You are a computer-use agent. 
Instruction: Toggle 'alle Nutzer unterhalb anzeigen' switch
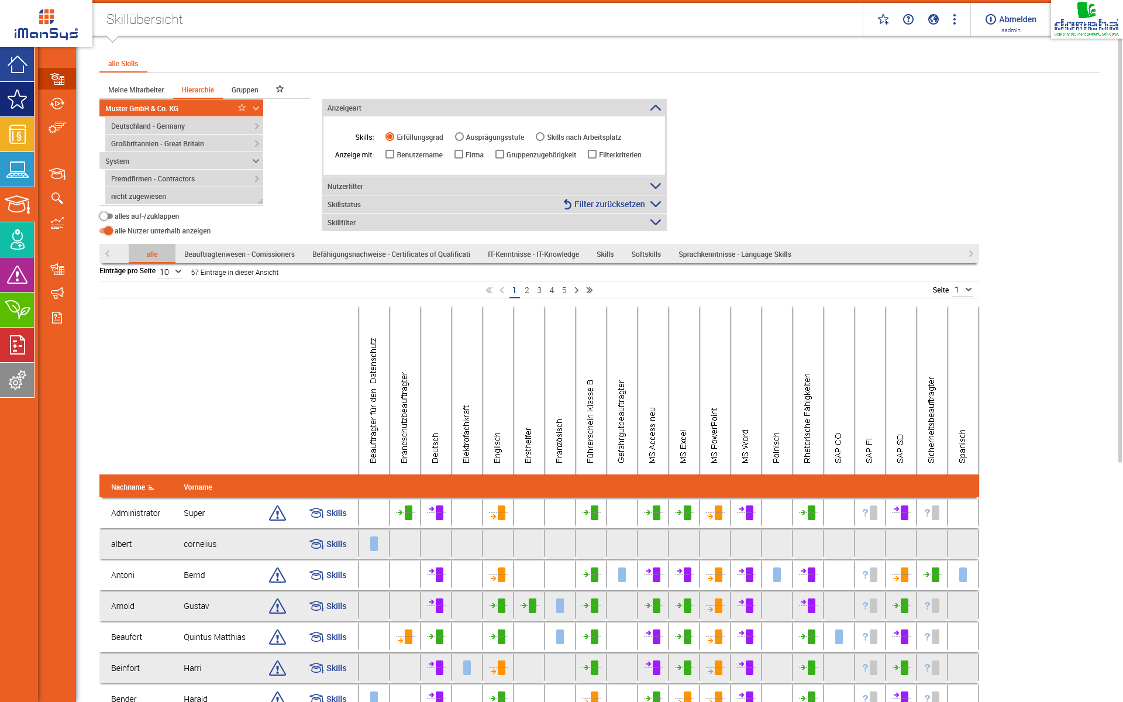click(x=106, y=230)
